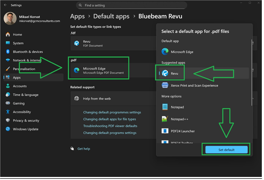This screenshot has height=180, width=264.
Task: Open Mikael Korvat's profile picture
Action: point(10,18)
